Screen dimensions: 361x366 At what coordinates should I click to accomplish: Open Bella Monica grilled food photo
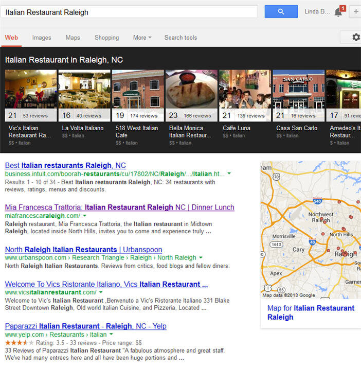coord(191,89)
